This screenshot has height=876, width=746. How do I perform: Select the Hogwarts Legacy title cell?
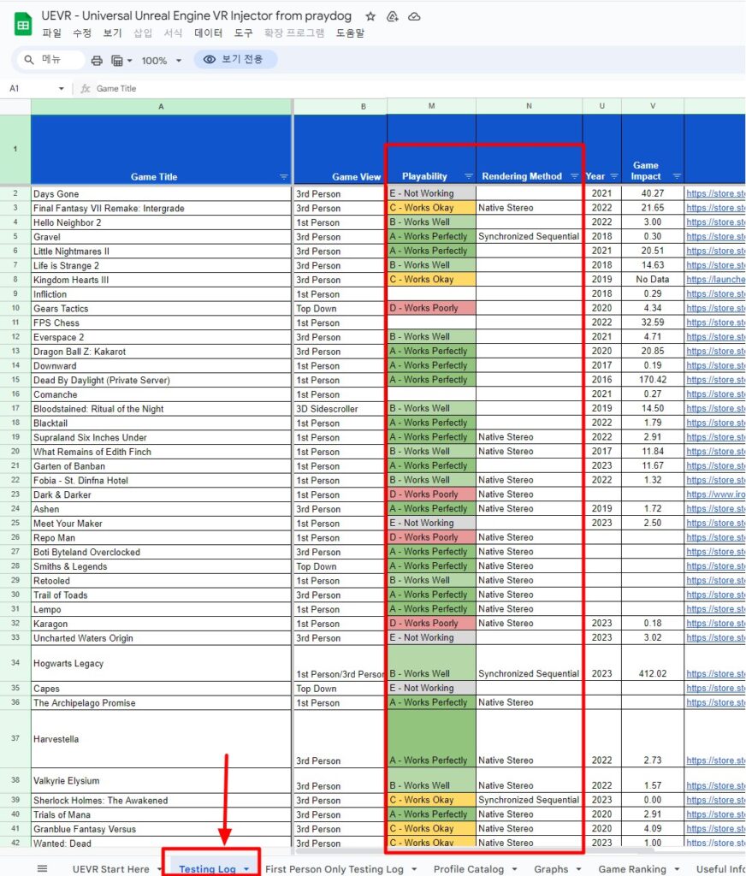click(161, 663)
